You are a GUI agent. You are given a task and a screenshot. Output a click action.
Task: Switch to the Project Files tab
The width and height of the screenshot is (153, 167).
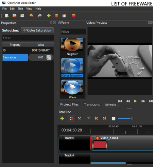click(x=69, y=105)
